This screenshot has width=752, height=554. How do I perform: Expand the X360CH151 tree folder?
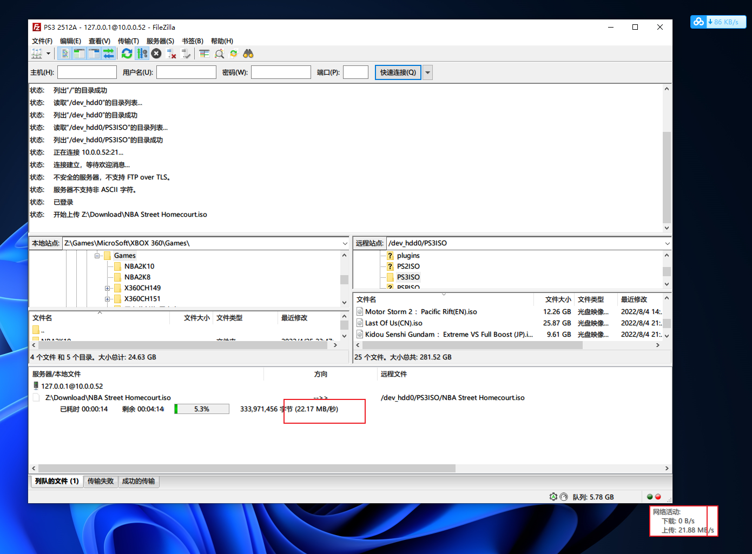click(107, 299)
